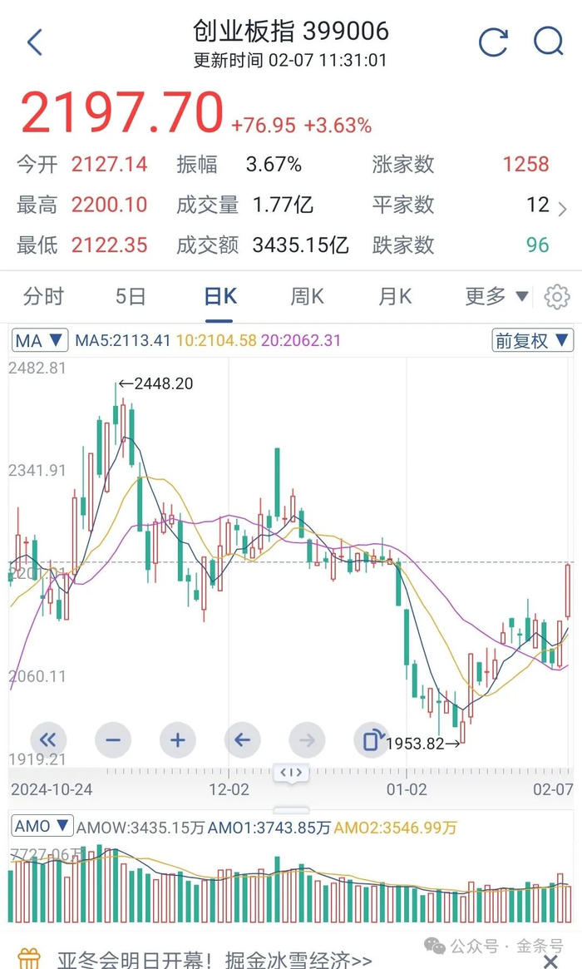
Task: Rotate chart to landscape view
Action: coord(371,739)
